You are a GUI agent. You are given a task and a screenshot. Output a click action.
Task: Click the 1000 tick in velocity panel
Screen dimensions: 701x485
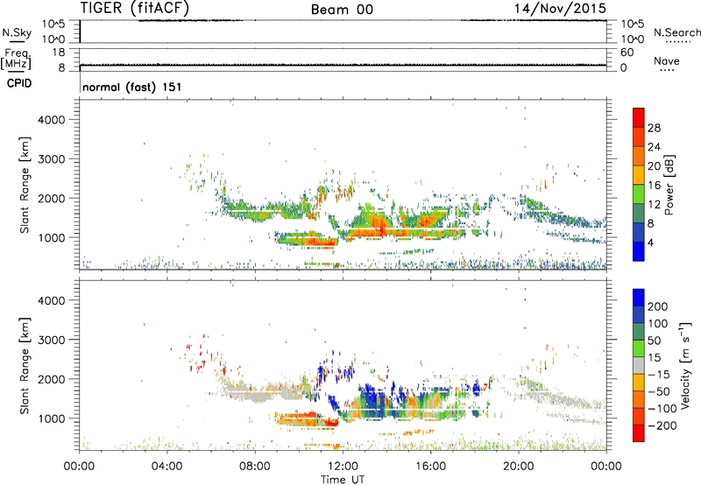[52, 418]
